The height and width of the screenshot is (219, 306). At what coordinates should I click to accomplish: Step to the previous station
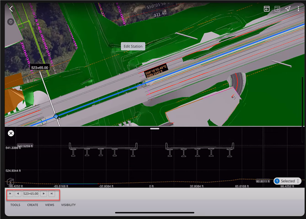18,194
